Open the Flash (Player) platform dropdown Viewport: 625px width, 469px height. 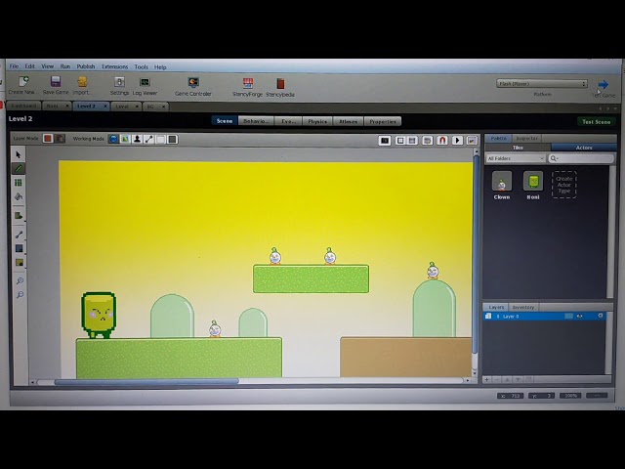pos(542,84)
